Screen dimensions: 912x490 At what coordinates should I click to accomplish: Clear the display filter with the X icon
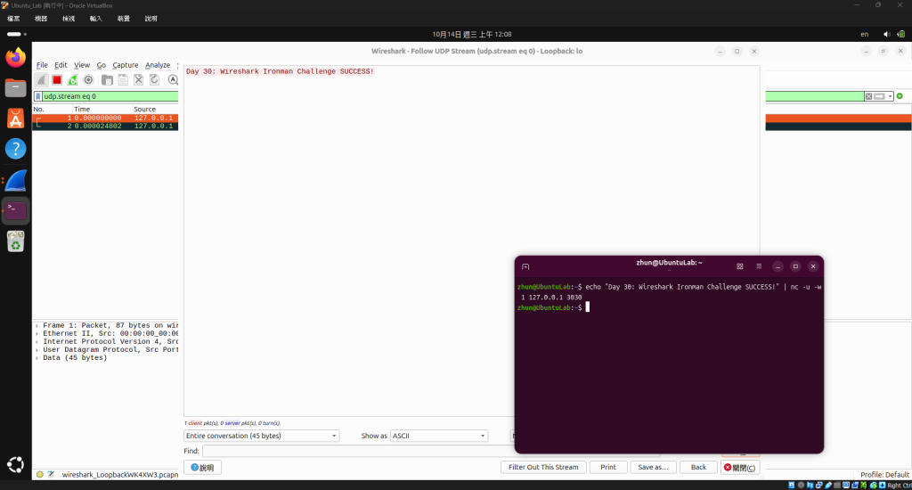tap(868, 96)
